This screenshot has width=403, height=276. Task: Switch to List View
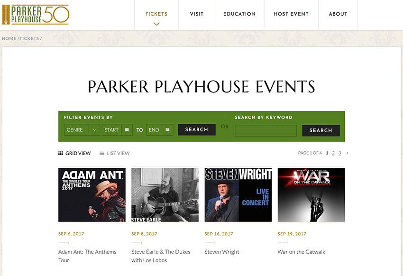coord(114,153)
